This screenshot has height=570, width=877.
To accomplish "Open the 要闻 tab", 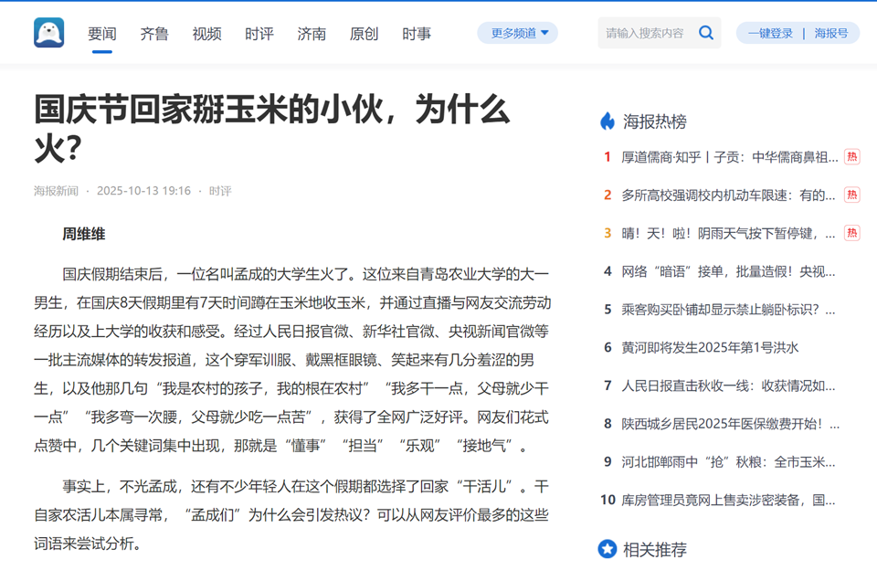I will (102, 34).
